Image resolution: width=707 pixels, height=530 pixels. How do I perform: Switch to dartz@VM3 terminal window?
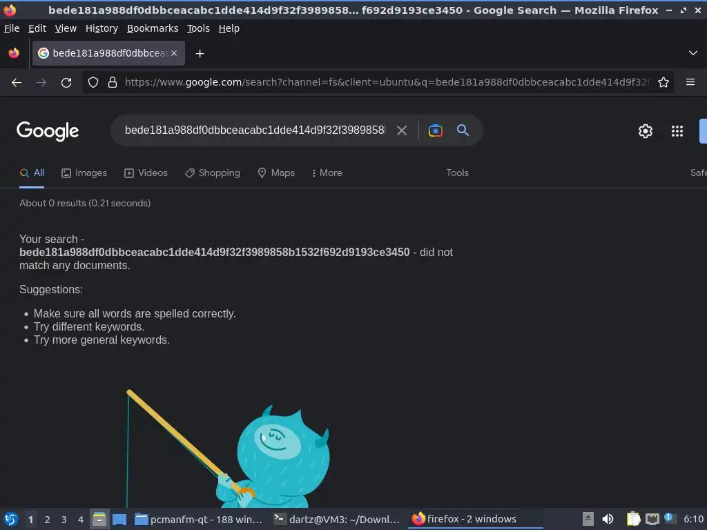[x=337, y=519]
